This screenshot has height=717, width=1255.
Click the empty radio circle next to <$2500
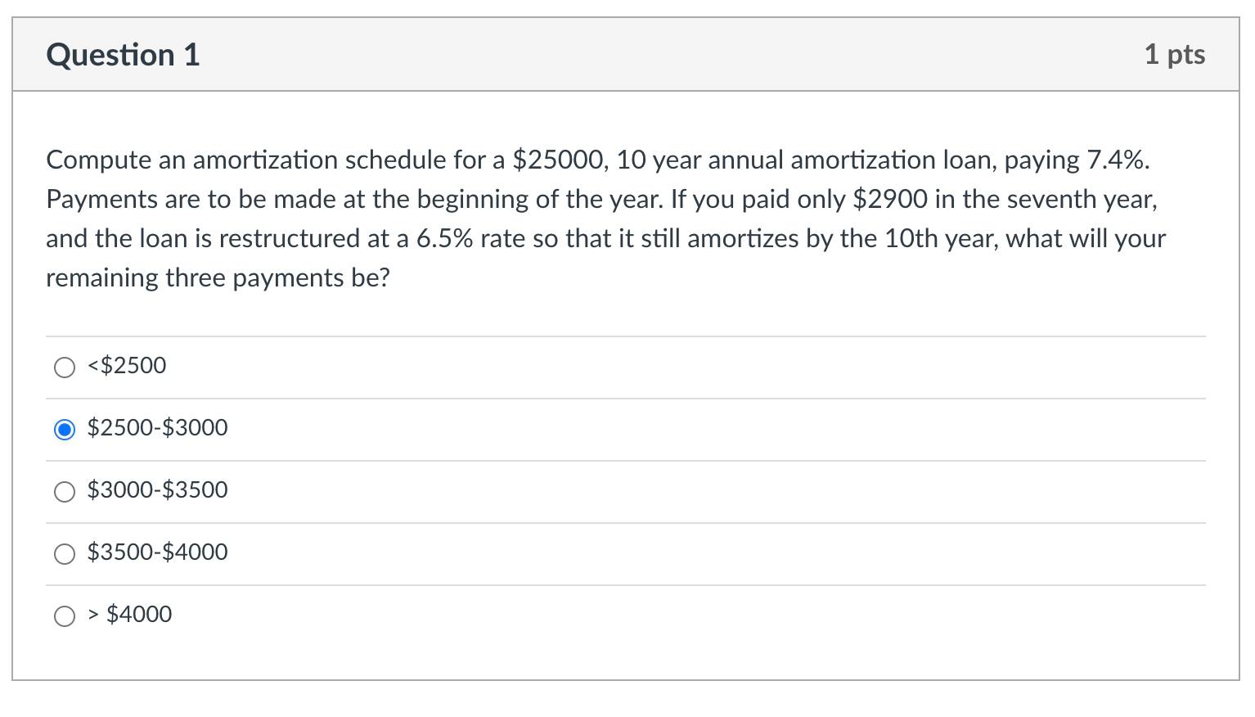[65, 368]
